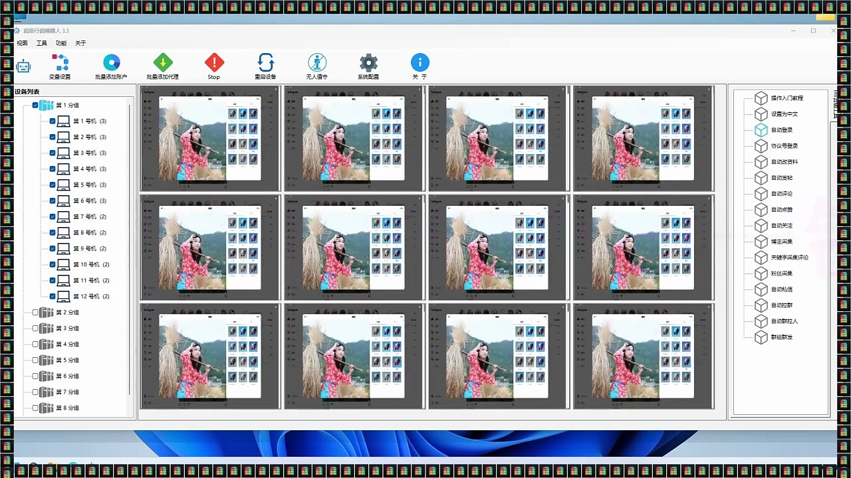Hit the red Stop toolbar icon
This screenshot has width=851, height=478.
[213, 63]
